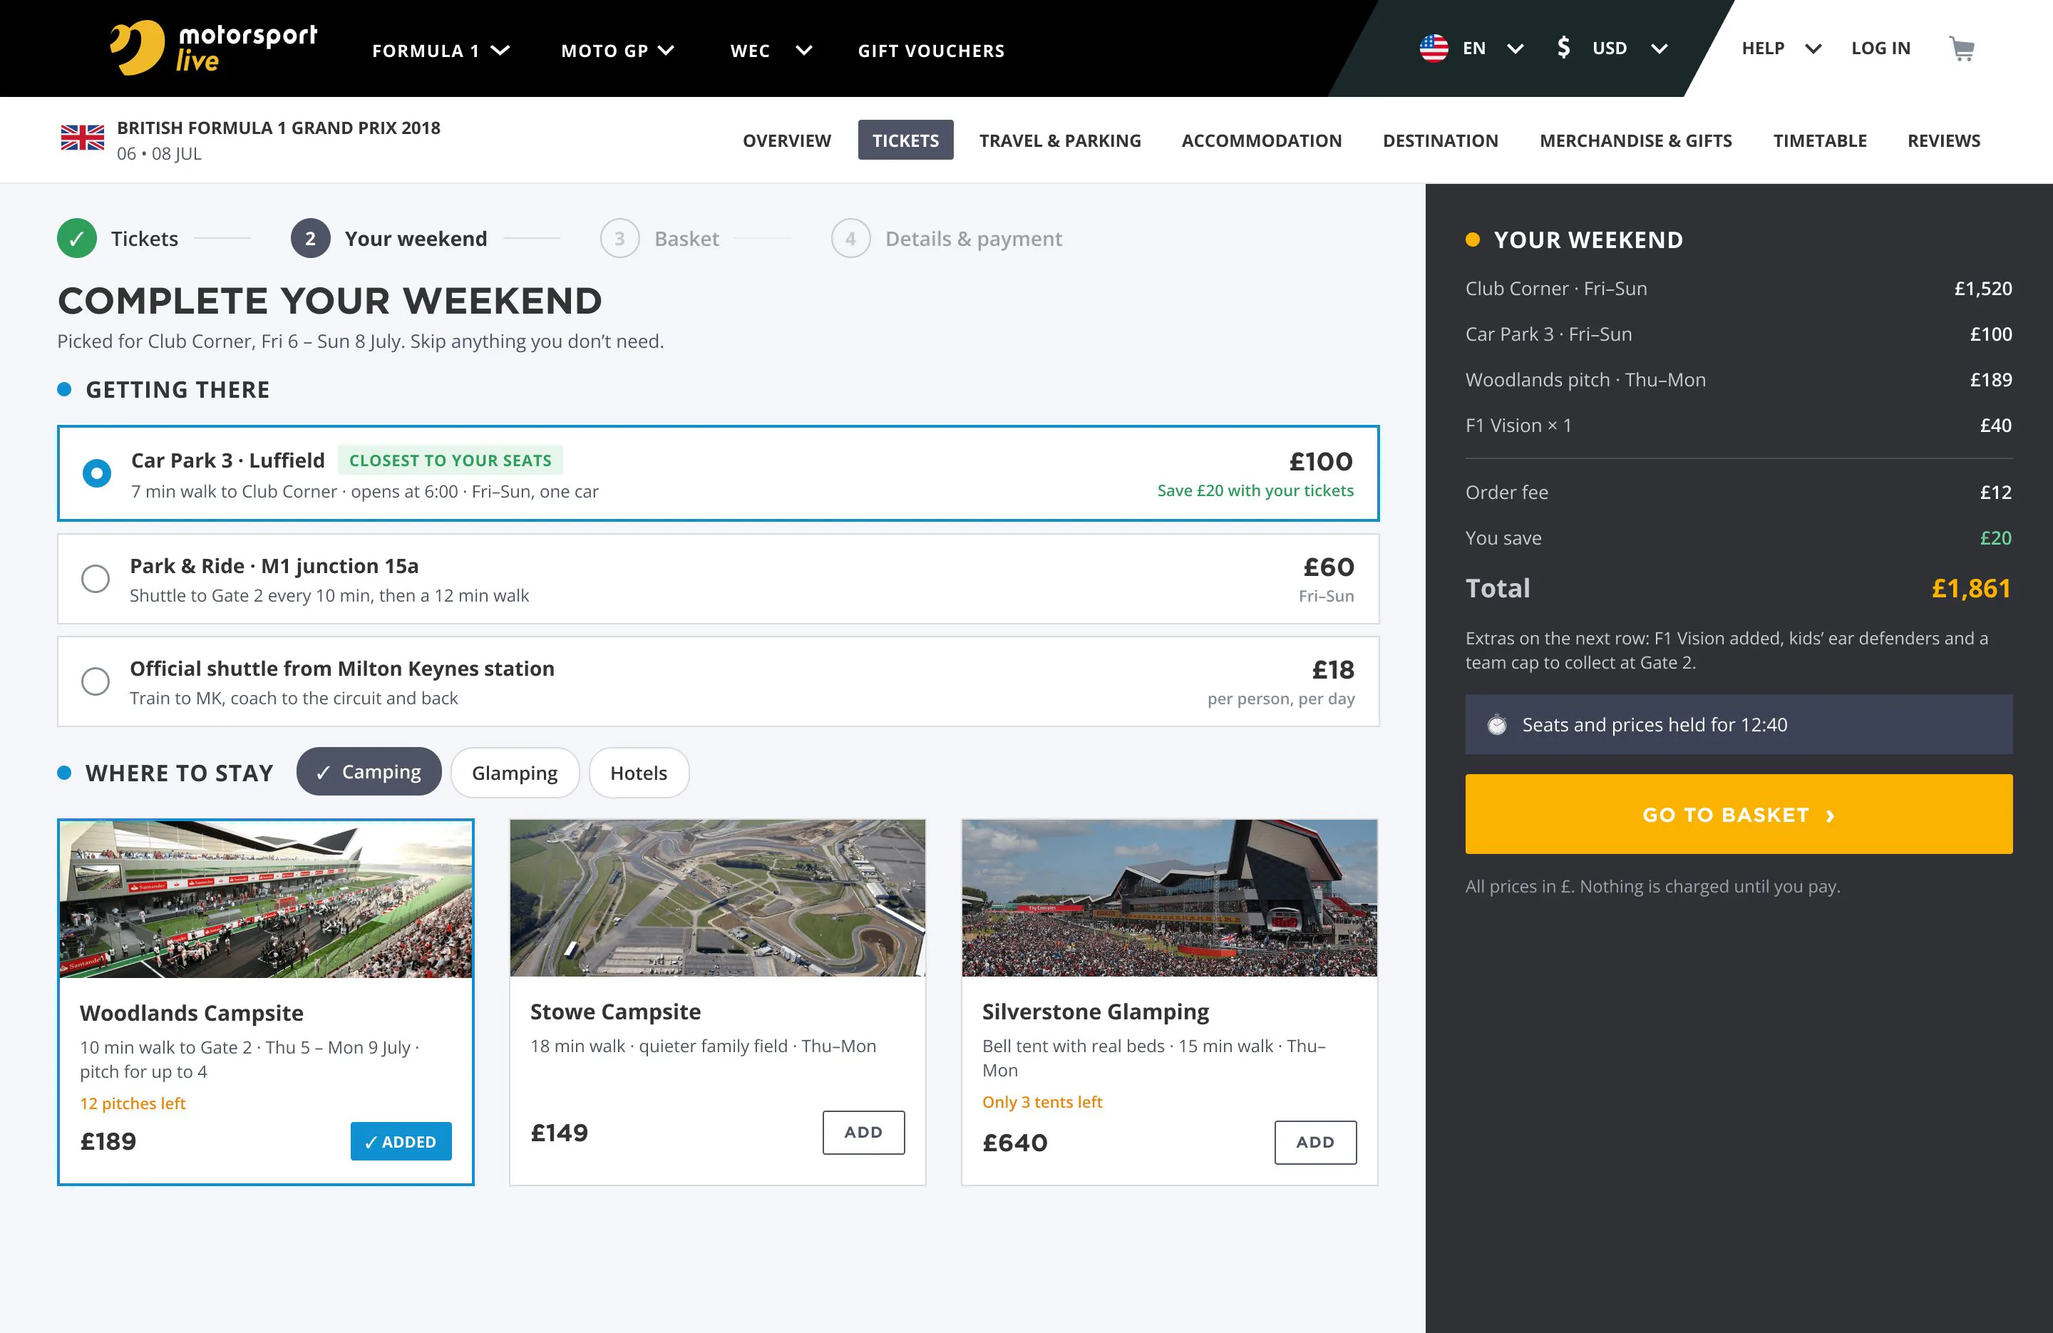Screen dimensions: 2053x1333
Task: Open Silverstone Glamping photo thumbnail
Action: [1169, 898]
